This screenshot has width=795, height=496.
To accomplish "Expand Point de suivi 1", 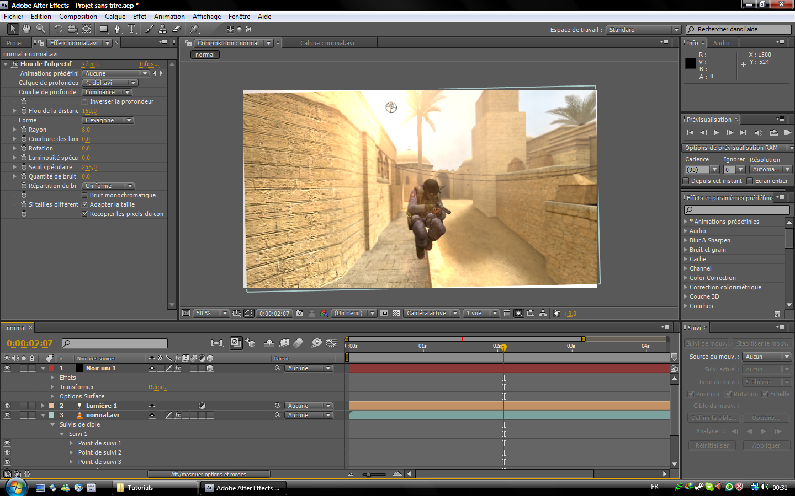I will point(71,443).
